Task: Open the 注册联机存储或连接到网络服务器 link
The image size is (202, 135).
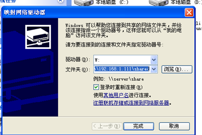Action: click(131, 103)
